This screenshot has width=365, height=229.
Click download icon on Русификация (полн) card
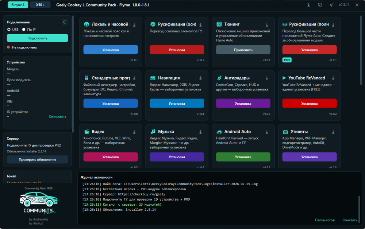pyautogui.click(x=333, y=25)
